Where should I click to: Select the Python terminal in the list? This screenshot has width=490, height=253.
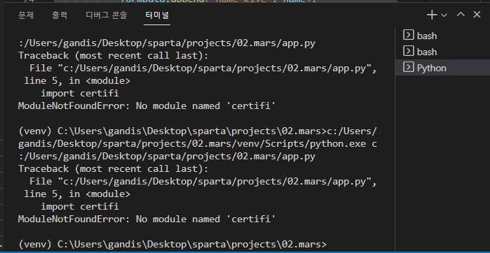[442, 68]
